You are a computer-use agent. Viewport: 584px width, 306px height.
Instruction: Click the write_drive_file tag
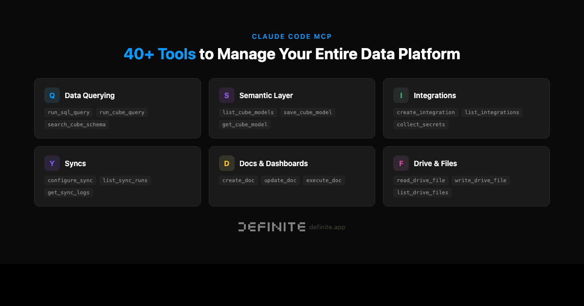click(x=480, y=180)
